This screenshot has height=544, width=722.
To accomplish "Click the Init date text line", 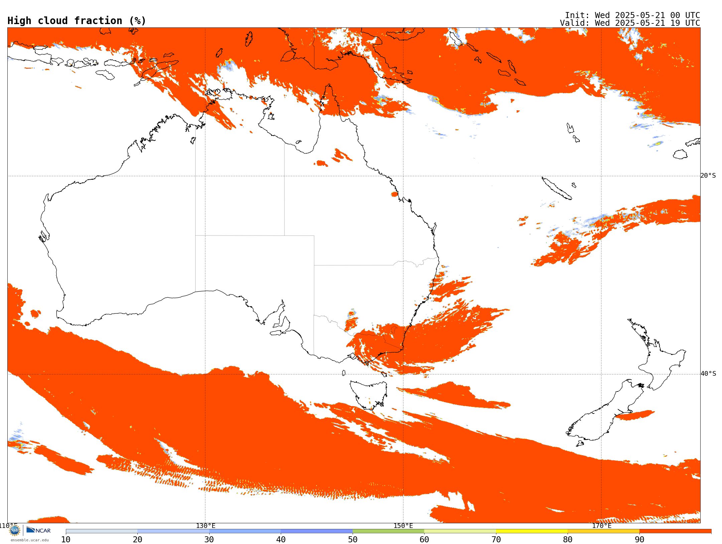I will pos(632,15).
